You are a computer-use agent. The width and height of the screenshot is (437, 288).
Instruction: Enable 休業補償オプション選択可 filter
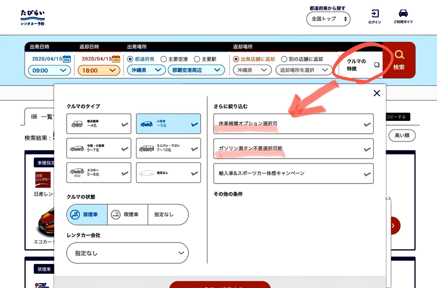pyautogui.click(x=293, y=124)
